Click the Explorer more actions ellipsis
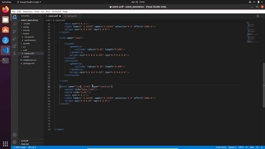The image size is (265, 149). 40,16
